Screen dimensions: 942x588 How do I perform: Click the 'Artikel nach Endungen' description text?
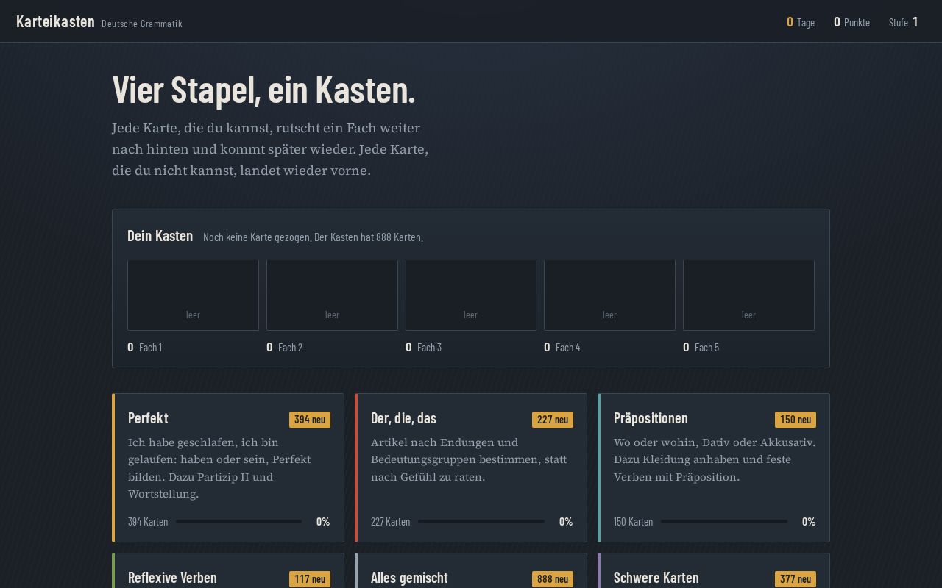[x=469, y=459]
